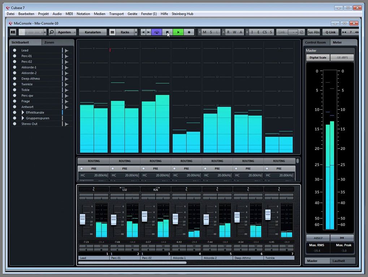Screen dimensions: 368x277
Task: Enable PRE section on Akkorde-1 channel
Action: pos(174,168)
